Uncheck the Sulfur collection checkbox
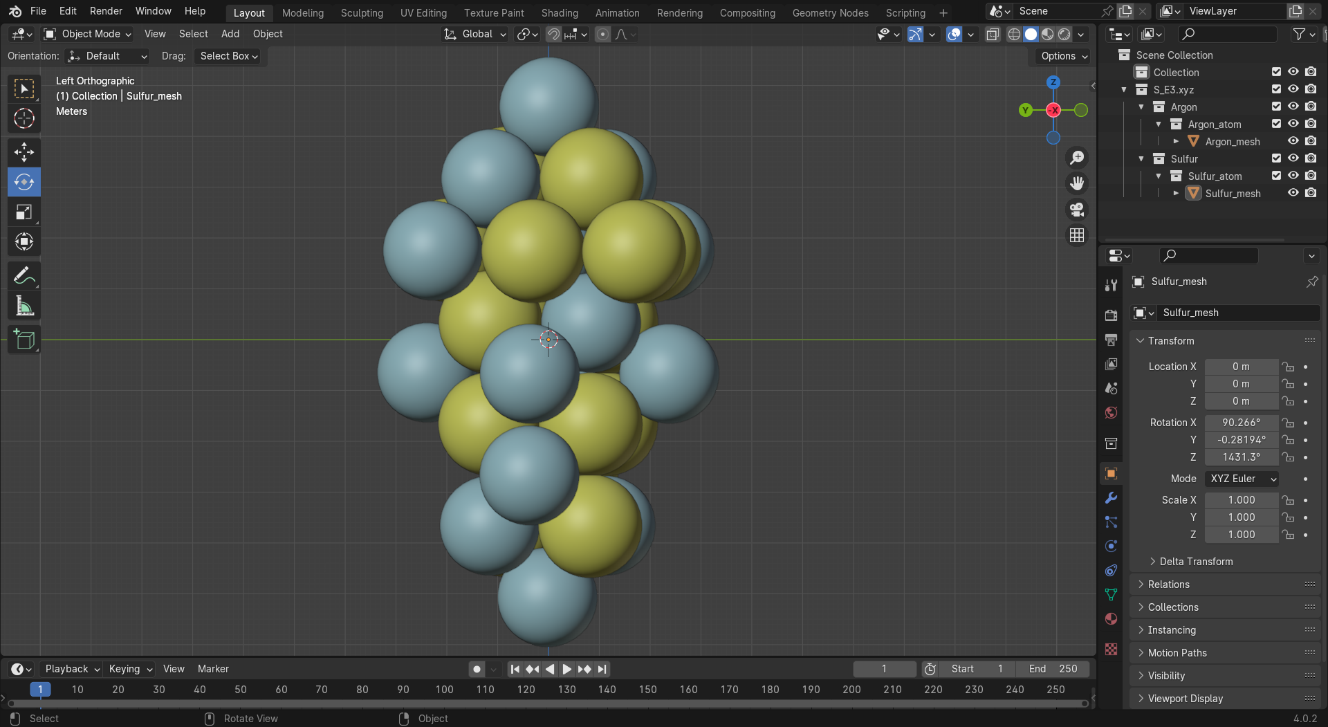Viewport: 1328px width, 727px height. click(x=1276, y=158)
